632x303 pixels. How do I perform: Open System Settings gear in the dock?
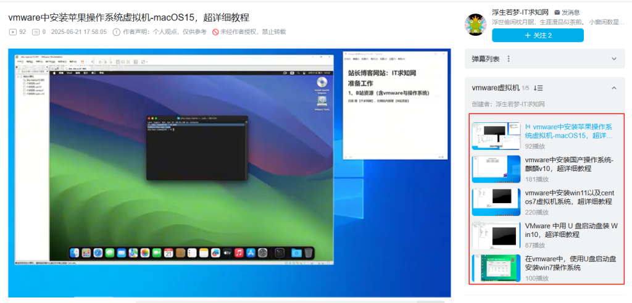tap(262, 252)
